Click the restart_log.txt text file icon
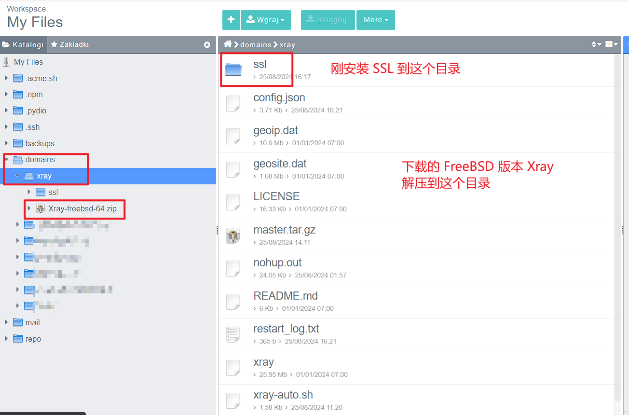This screenshot has width=629, height=415. coord(233,334)
